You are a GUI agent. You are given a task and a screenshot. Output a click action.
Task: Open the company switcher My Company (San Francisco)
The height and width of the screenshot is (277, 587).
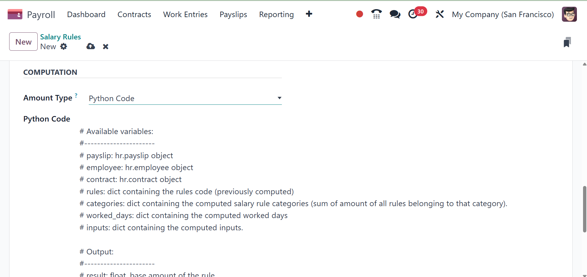click(503, 14)
